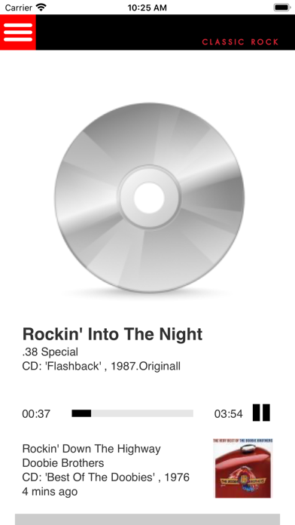The width and height of the screenshot is (295, 525).
Task: Tap the 'Flashback' 1987 album line
Action: point(102,367)
